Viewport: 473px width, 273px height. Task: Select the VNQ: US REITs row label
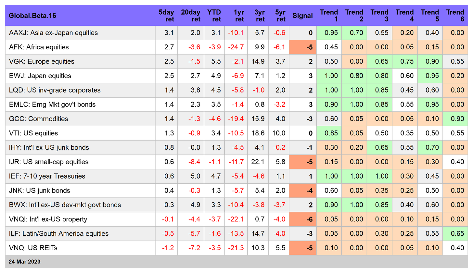click(33, 248)
